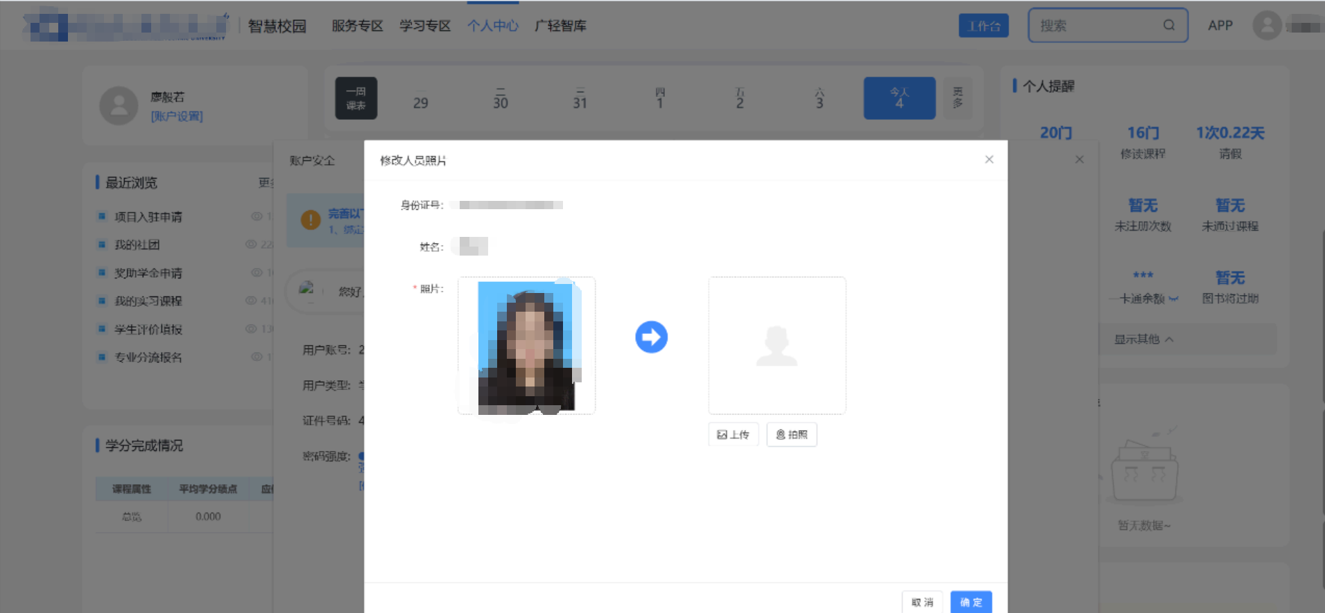Image resolution: width=1325 pixels, height=613 pixels.
Task: Click the profile avatar in sidebar card
Action: (119, 106)
